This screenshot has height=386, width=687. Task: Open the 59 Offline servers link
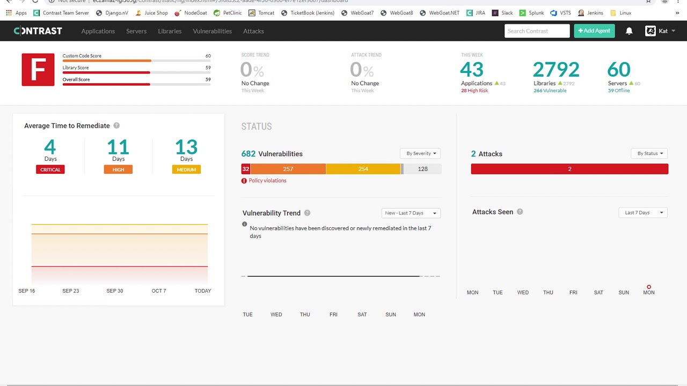[x=619, y=91]
